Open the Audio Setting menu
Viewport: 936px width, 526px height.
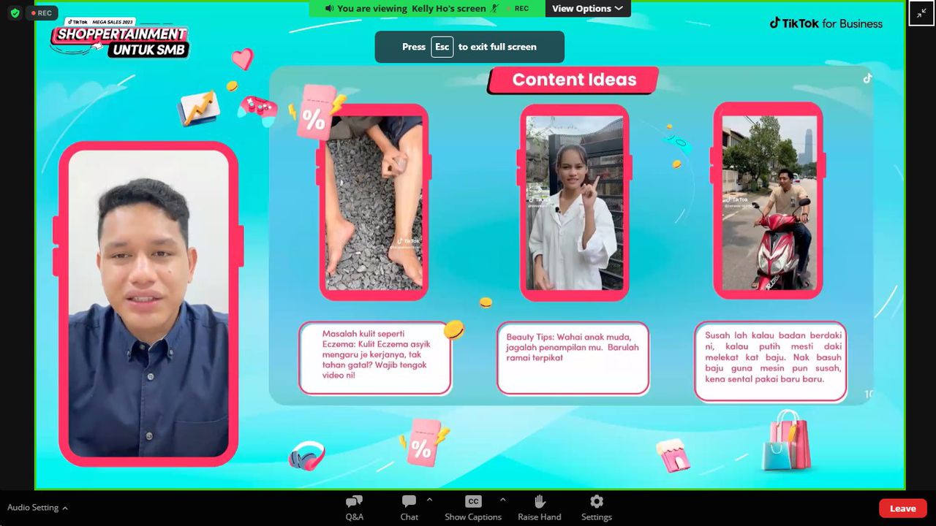37,508
